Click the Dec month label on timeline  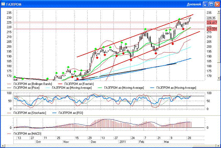coord(93,142)
